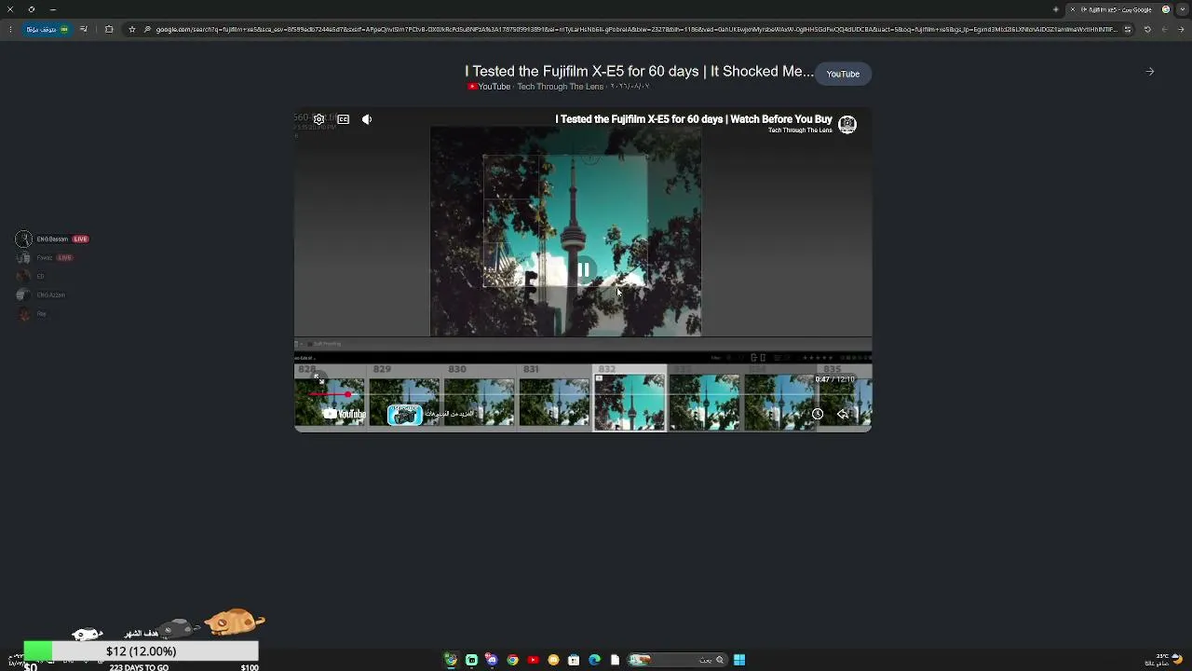Image resolution: width=1192 pixels, height=671 pixels.
Task: Click the Watch Later clock icon
Action: click(817, 414)
